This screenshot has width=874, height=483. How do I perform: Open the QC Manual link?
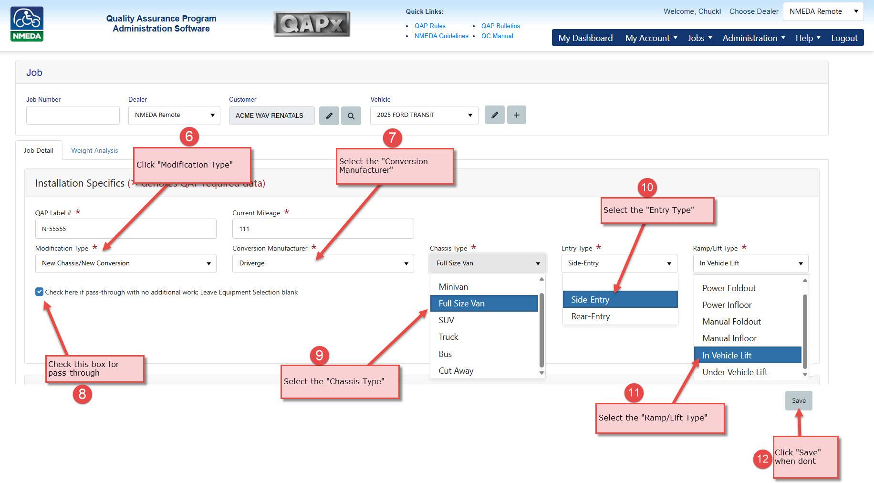497,36
